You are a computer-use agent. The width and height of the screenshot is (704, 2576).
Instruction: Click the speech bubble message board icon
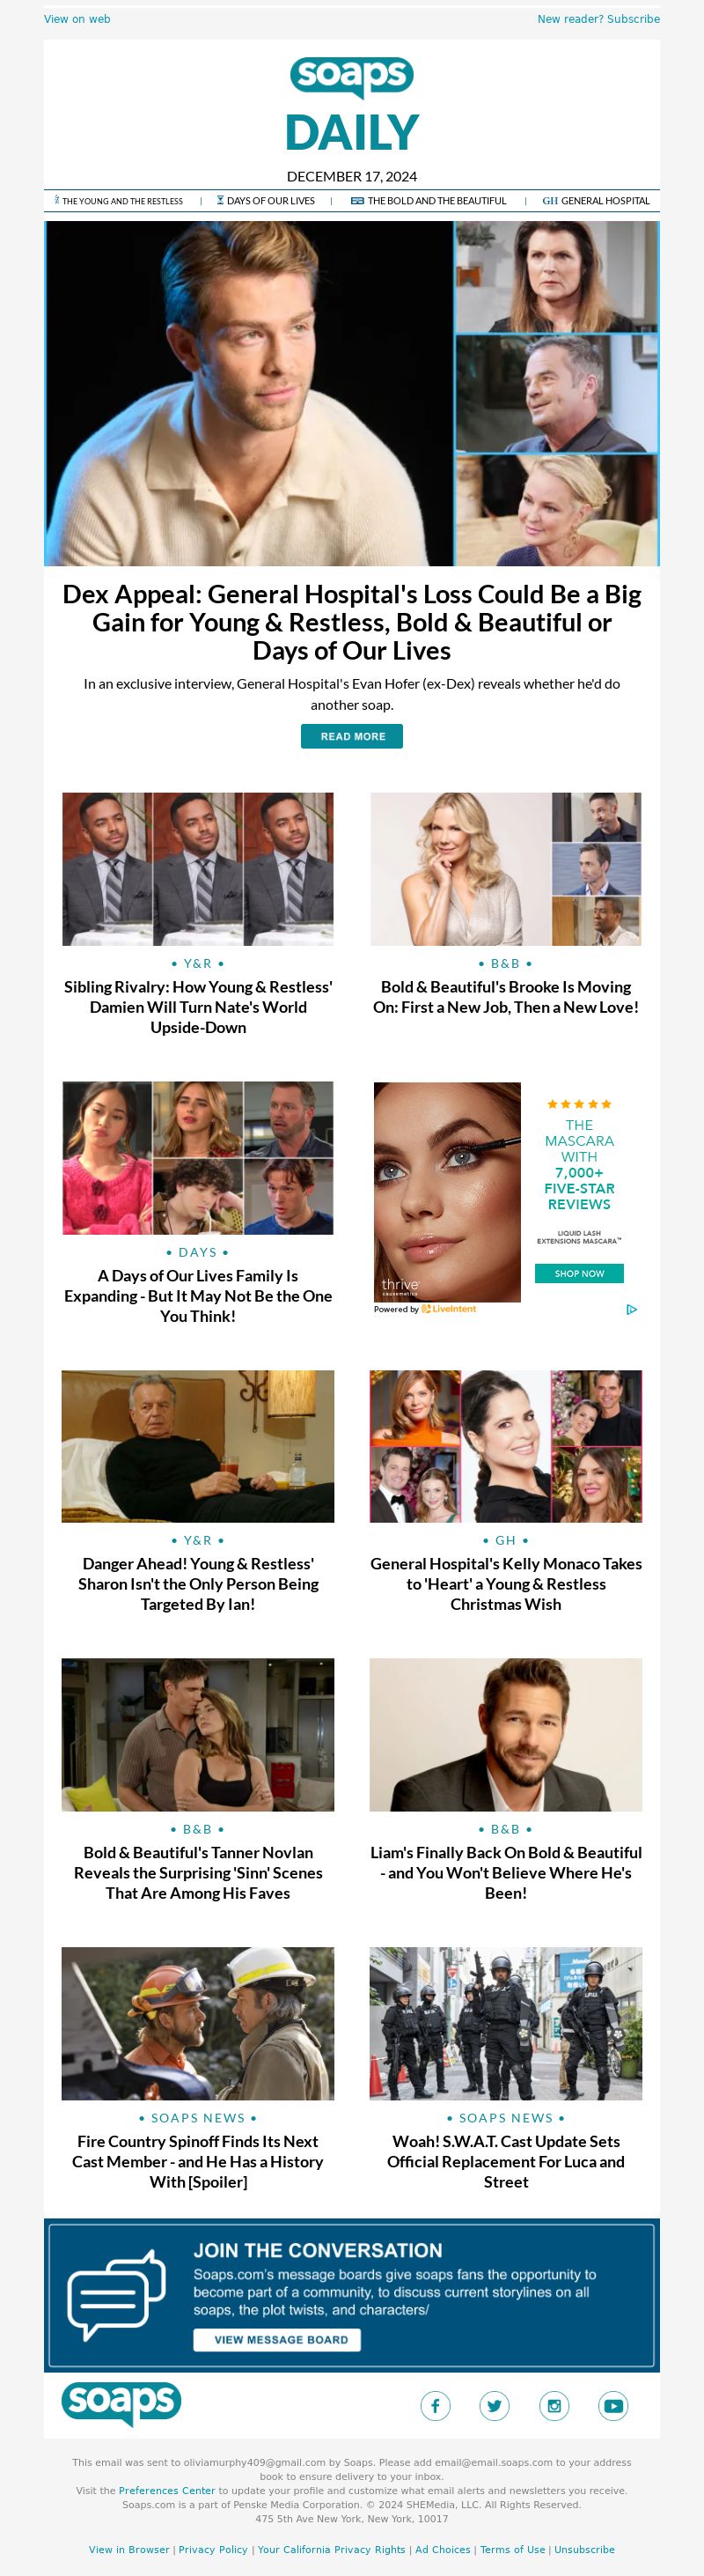click(116, 2295)
